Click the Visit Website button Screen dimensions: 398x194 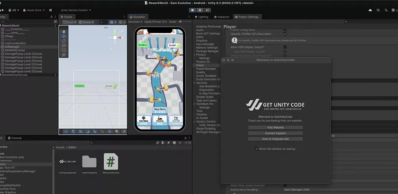point(276,127)
